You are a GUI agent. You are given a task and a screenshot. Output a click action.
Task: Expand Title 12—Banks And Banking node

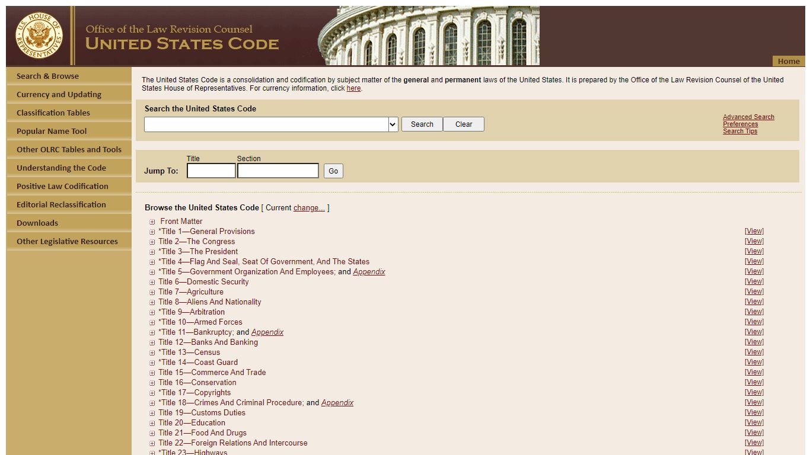(152, 343)
